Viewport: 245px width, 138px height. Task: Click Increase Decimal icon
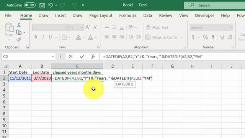pyautogui.click(x=222, y=37)
